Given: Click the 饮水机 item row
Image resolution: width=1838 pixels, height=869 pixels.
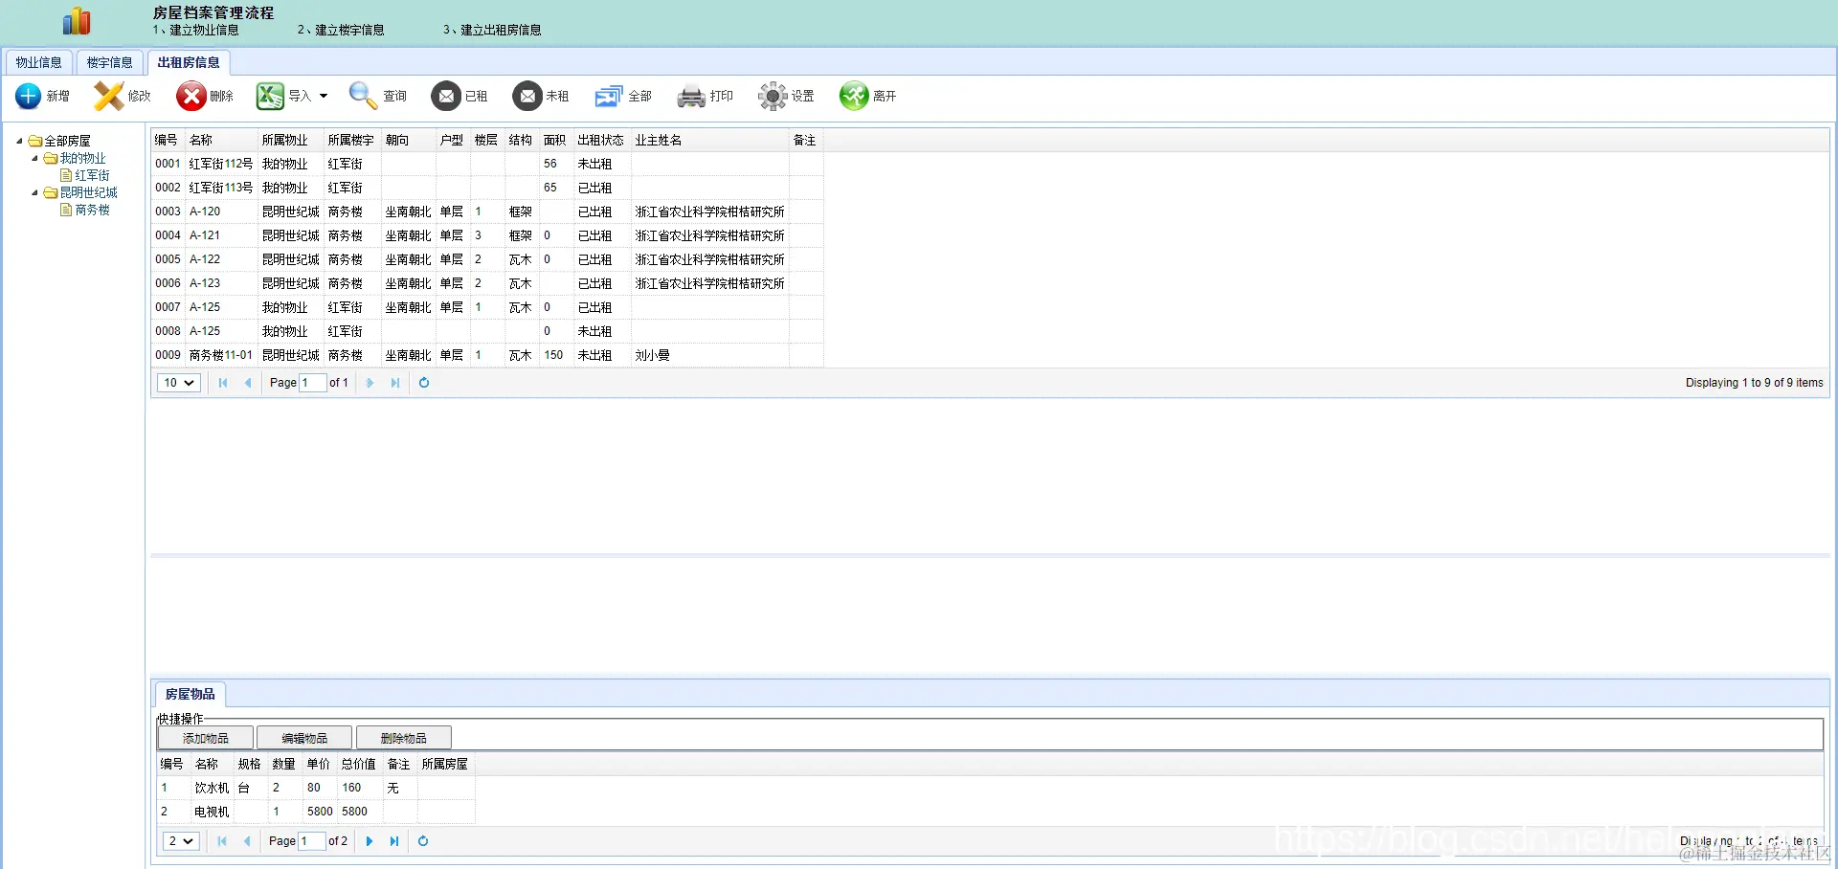Looking at the screenshot, I should pyautogui.click(x=316, y=788).
